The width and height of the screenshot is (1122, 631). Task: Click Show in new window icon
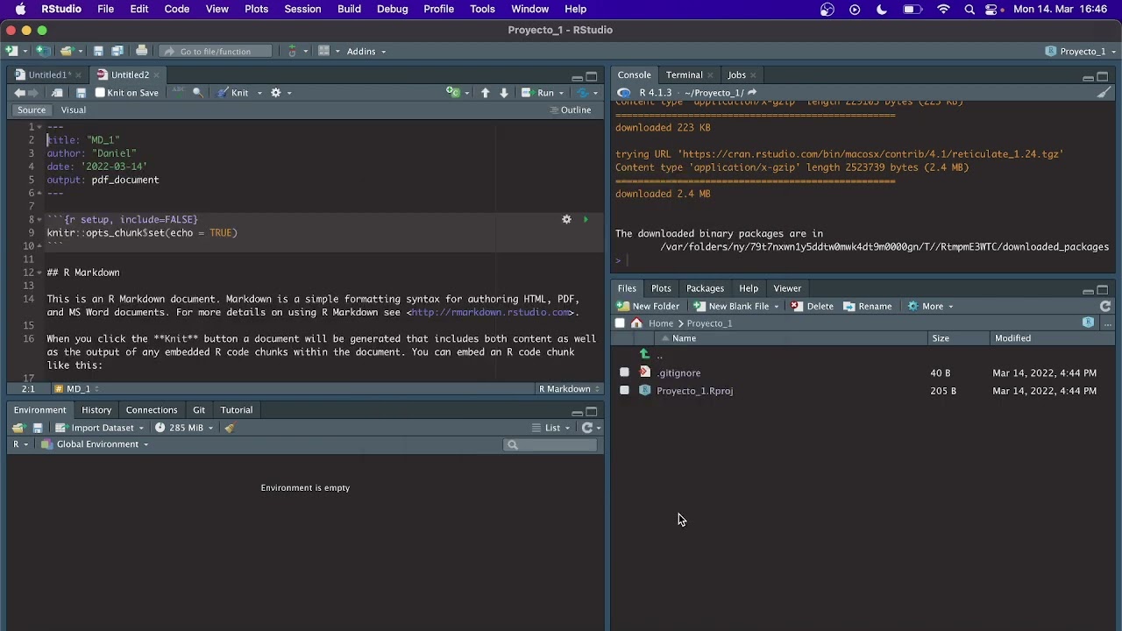point(57,93)
